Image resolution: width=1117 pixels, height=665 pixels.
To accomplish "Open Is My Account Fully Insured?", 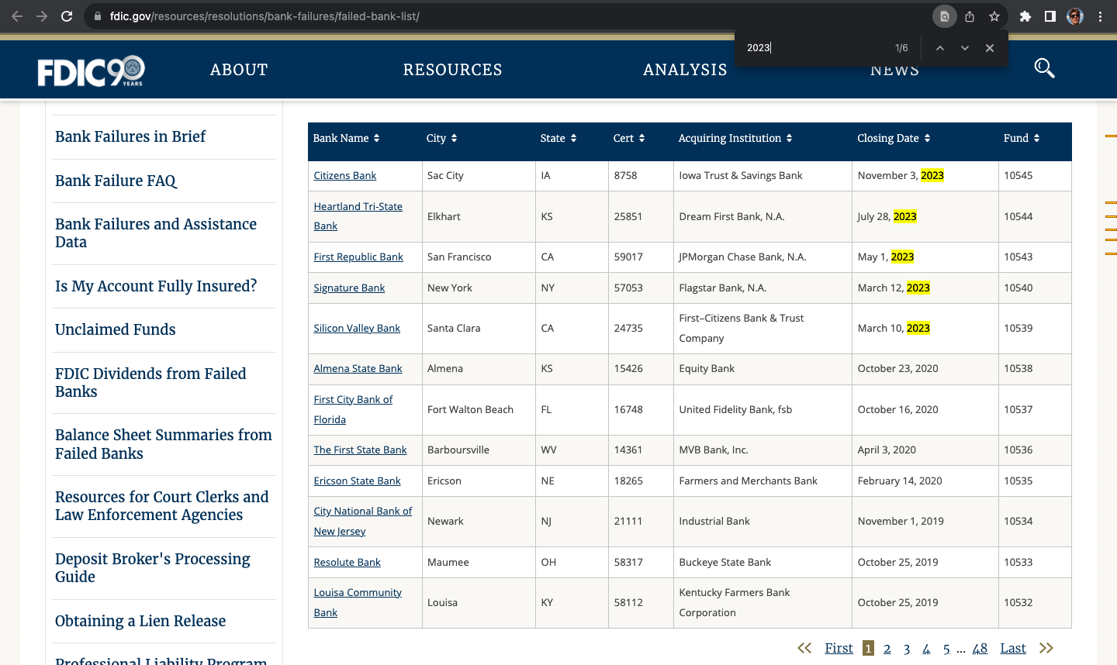I will pyautogui.click(x=156, y=286).
